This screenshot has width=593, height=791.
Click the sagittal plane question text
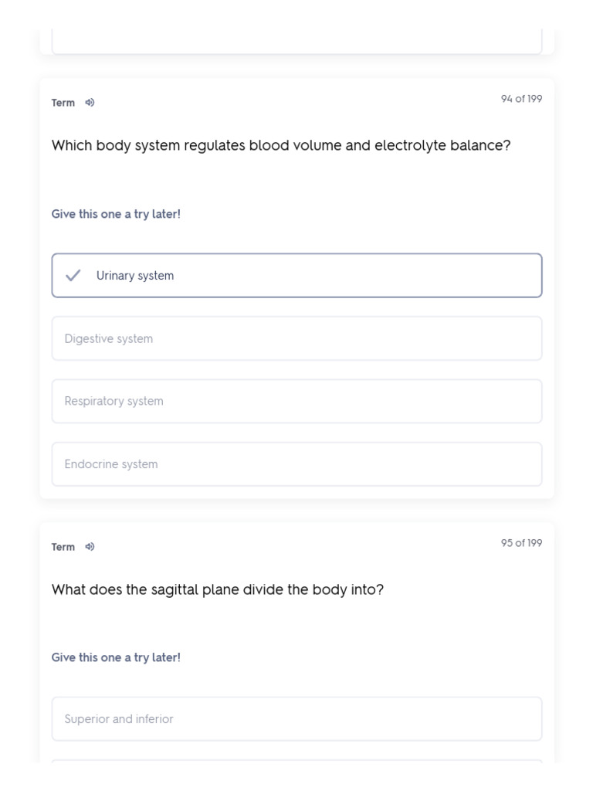click(x=217, y=590)
